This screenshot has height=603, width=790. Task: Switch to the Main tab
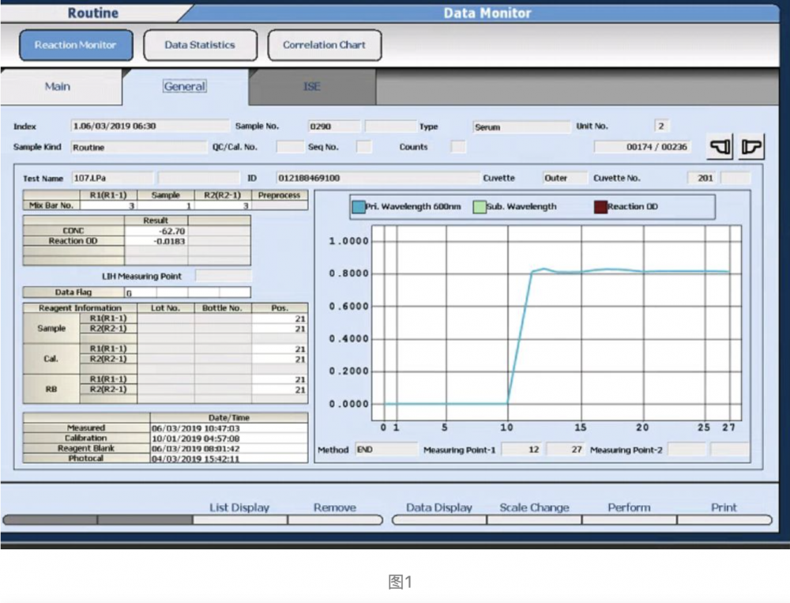[57, 87]
